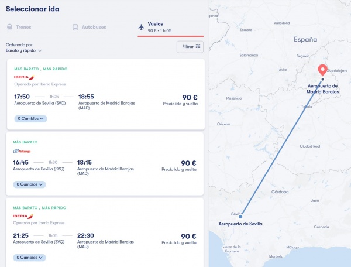
Task: Open the Filtrar filter options
Action: tap(190, 46)
